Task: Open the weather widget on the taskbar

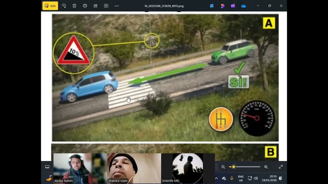Action: [49, 178]
